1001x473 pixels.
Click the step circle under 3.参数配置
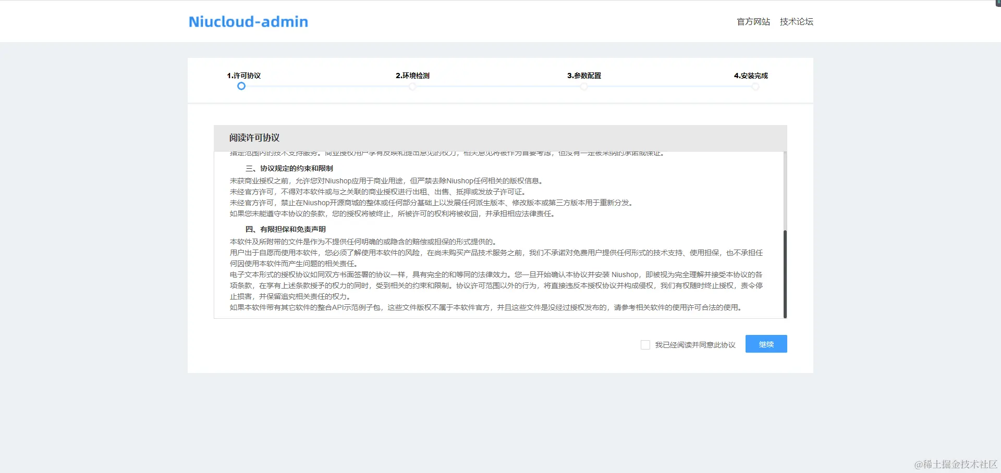(584, 86)
